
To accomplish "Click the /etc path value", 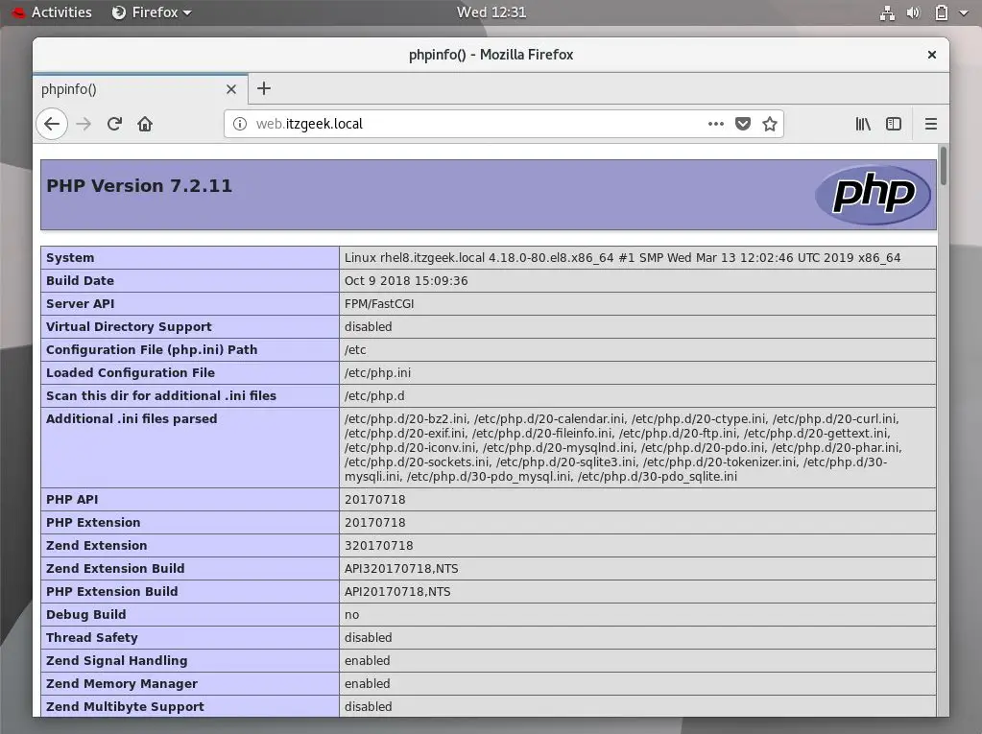I will point(355,350).
